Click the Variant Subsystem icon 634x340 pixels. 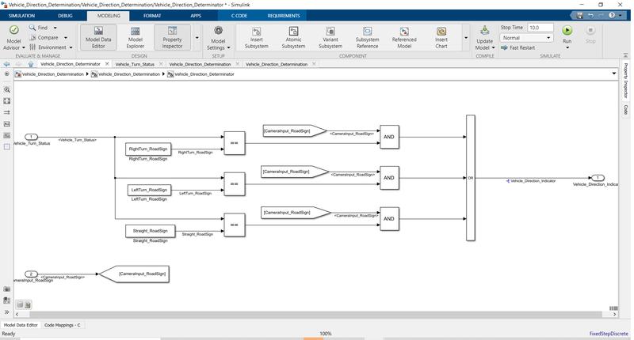pyautogui.click(x=330, y=36)
